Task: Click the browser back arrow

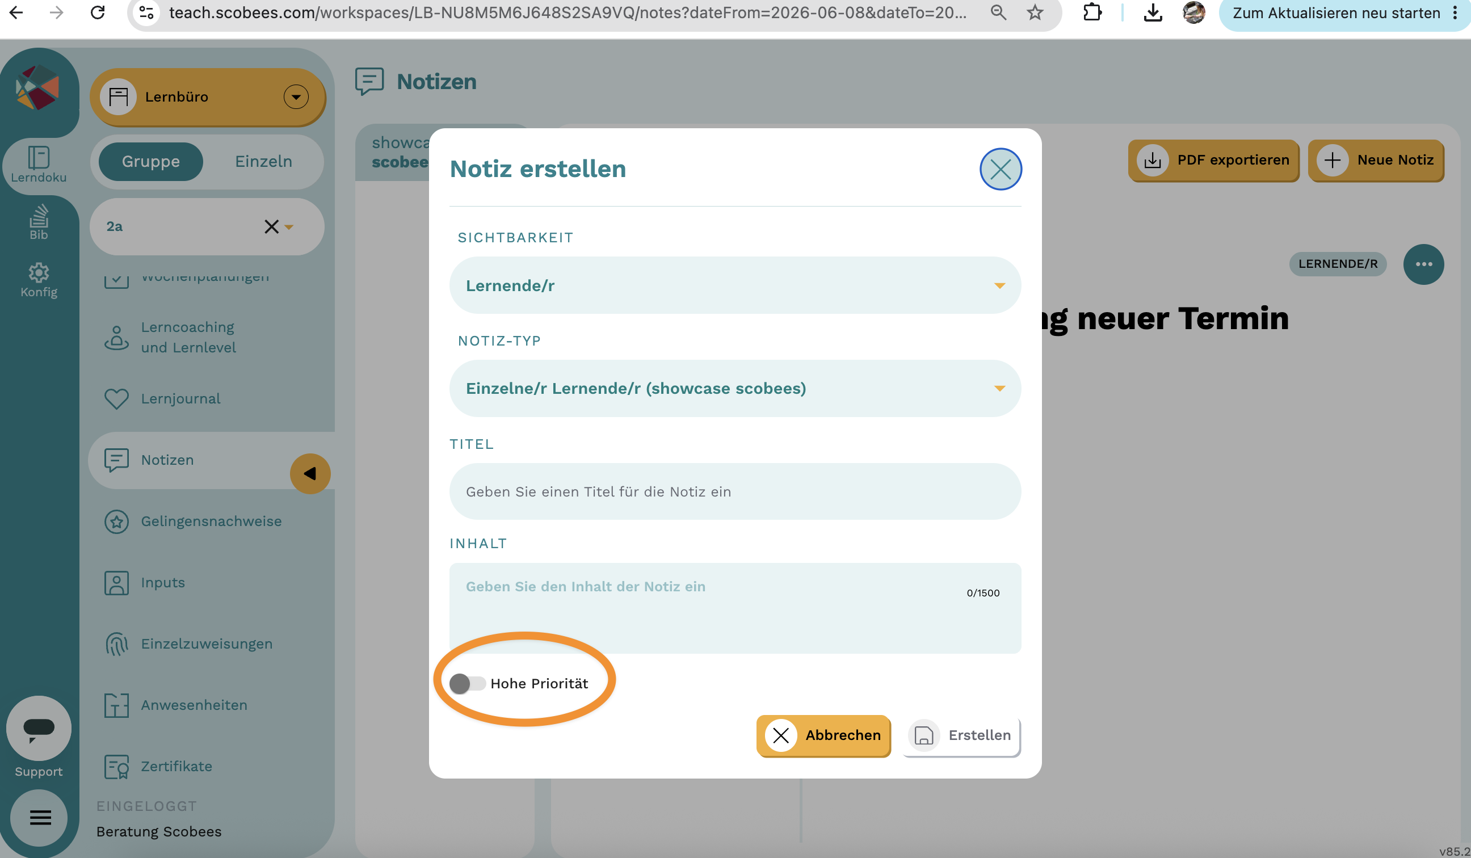Action: pyautogui.click(x=16, y=12)
